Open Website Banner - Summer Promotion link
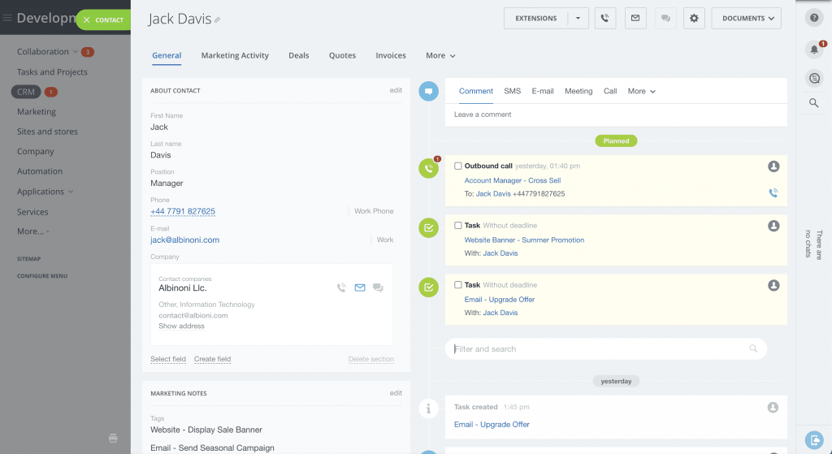This screenshot has height=454, width=832. 524,240
